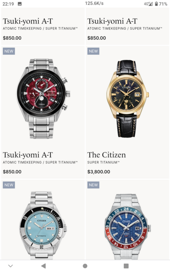Tap the $3,800.00 price text
Viewport: 170px width, 272px height.
98,172
